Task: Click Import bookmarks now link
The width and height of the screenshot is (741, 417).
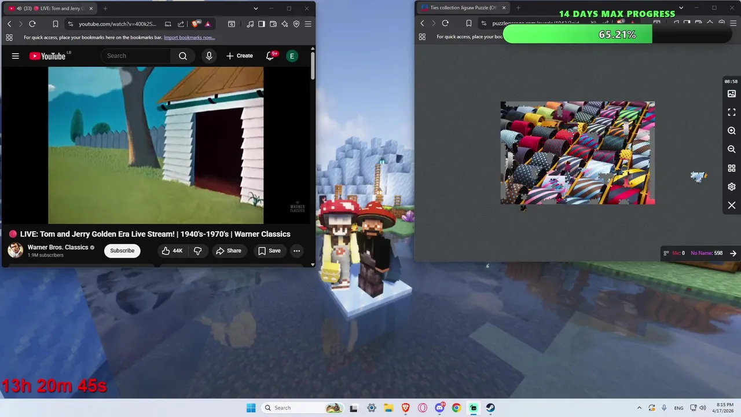Action: (189, 37)
